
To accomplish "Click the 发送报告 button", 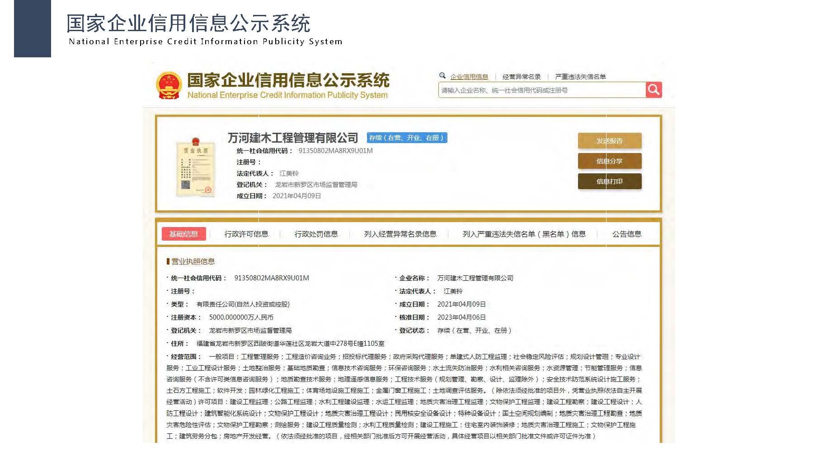I will [x=610, y=141].
